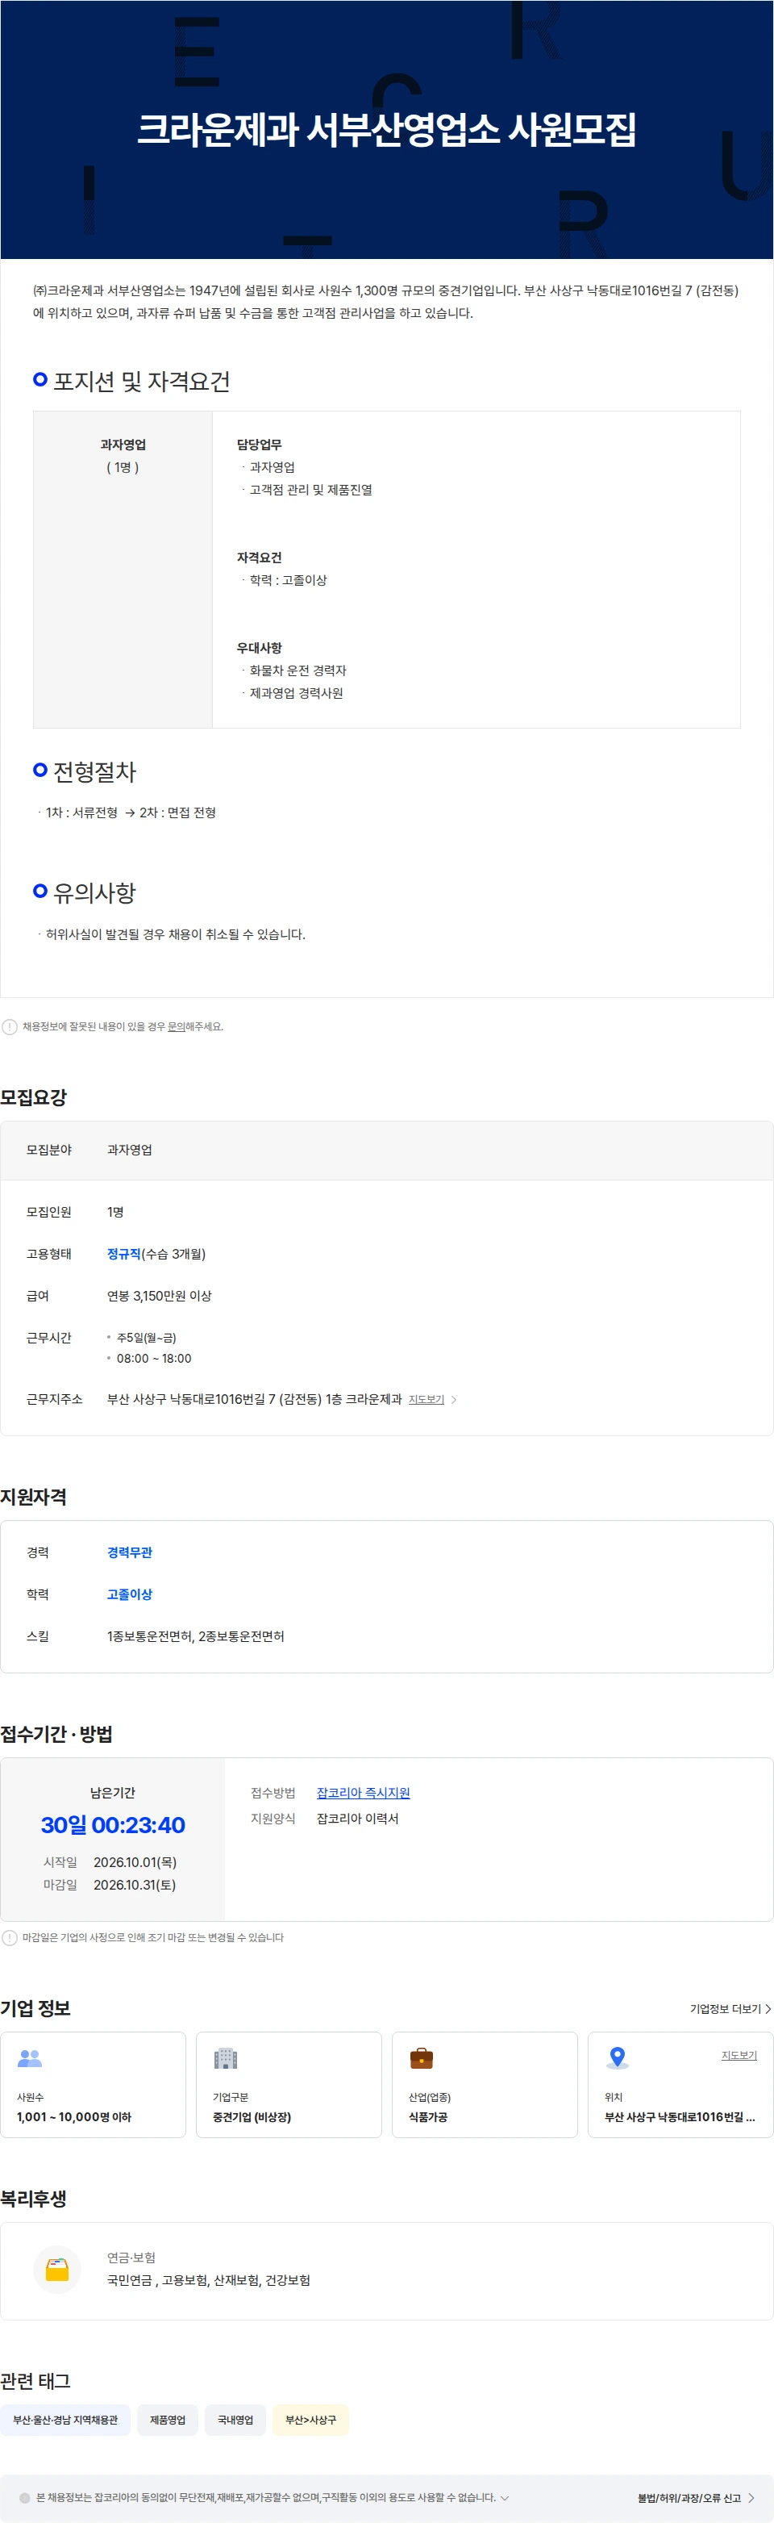Click the map pin icon in the 위치 card
The height and width of the screenshot is (2523, 774).
[x=618, y=2059]
